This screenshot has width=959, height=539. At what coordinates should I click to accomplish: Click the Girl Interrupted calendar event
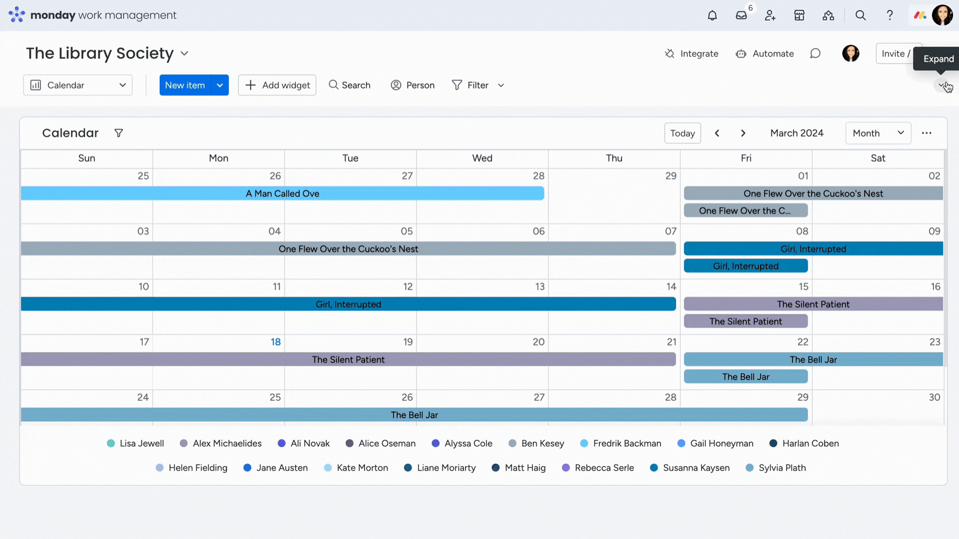(349, 304)
